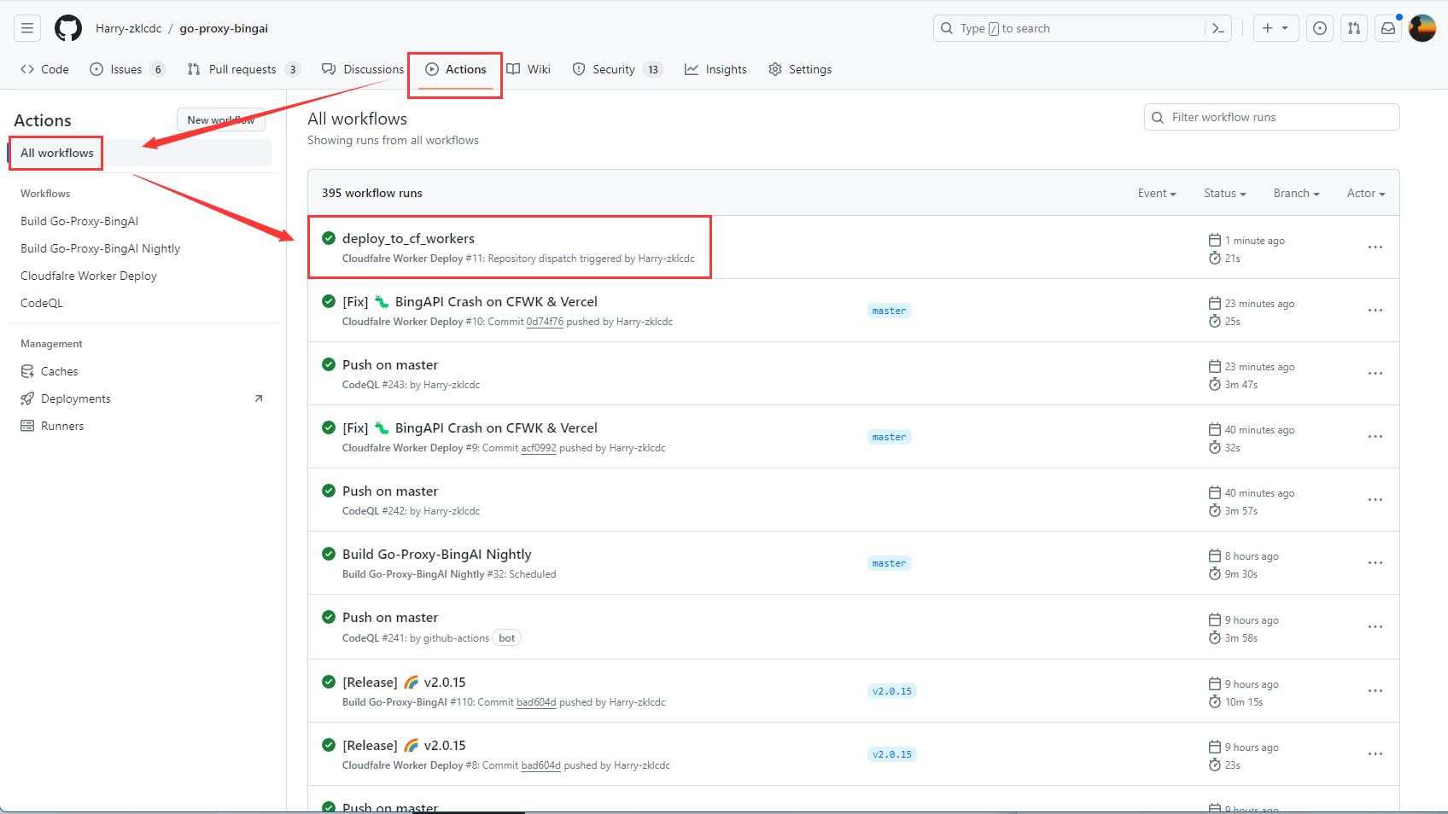The height and width of the screenshot is (814, 1448).
Task: Click the green success check on deploy_to_cf_workers
Action: tap(329, 239)
